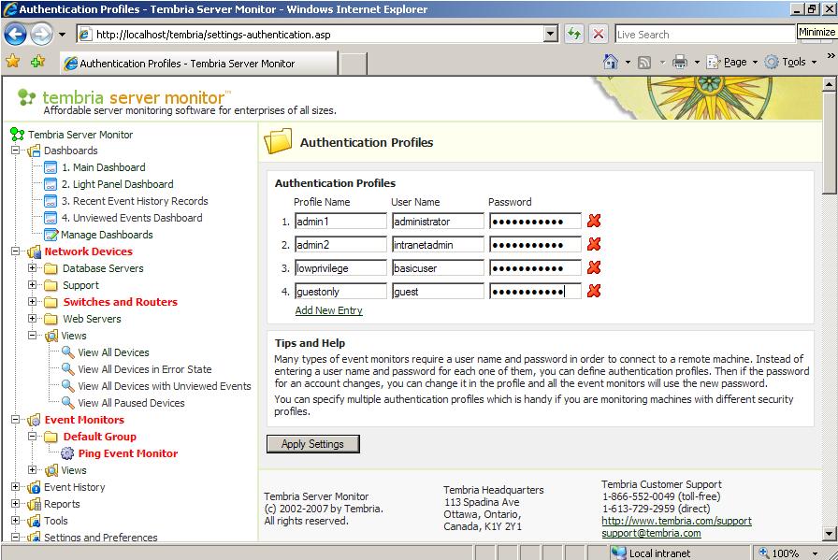Click the Reports folder icon
The image size is (838, 560).
tap(34, 504)
